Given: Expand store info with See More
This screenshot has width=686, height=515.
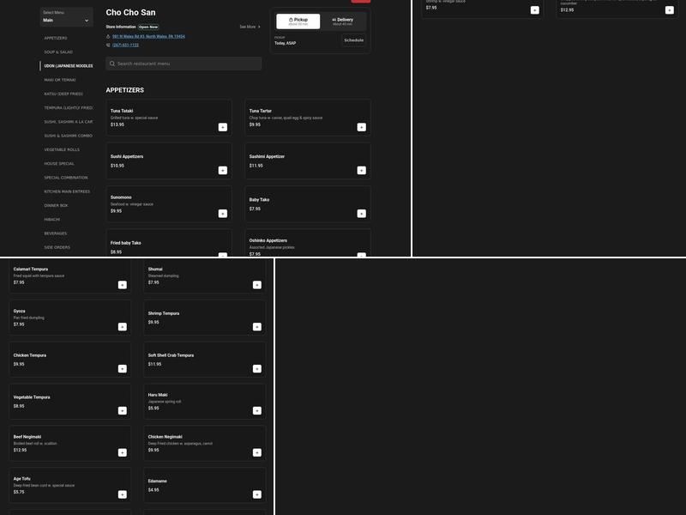Looking at the screenshot, I should coord(250,27).
